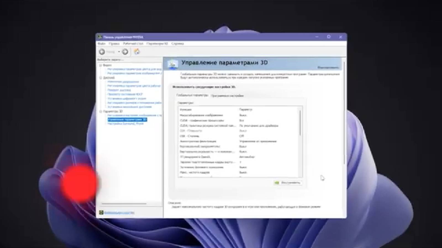This screenshot has width=442, height=248.
Task: Open the HDCP status task link
Action: pos(125,94)
